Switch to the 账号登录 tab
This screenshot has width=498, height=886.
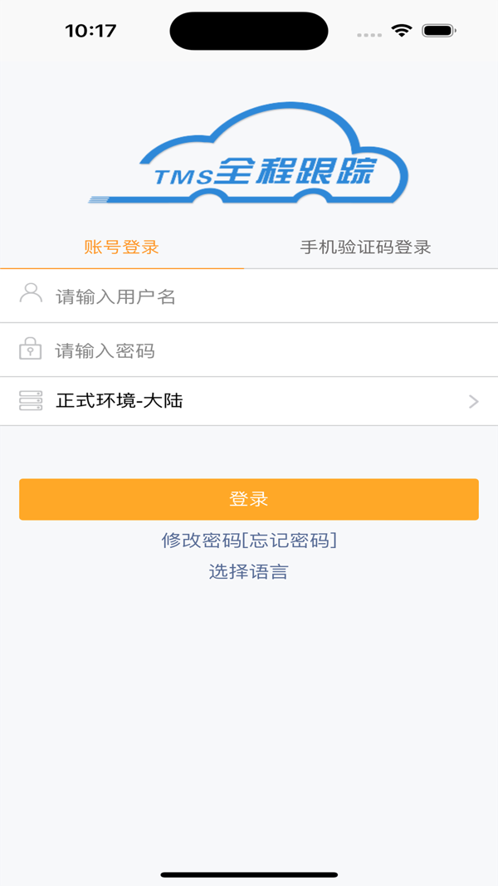point(121,247)
